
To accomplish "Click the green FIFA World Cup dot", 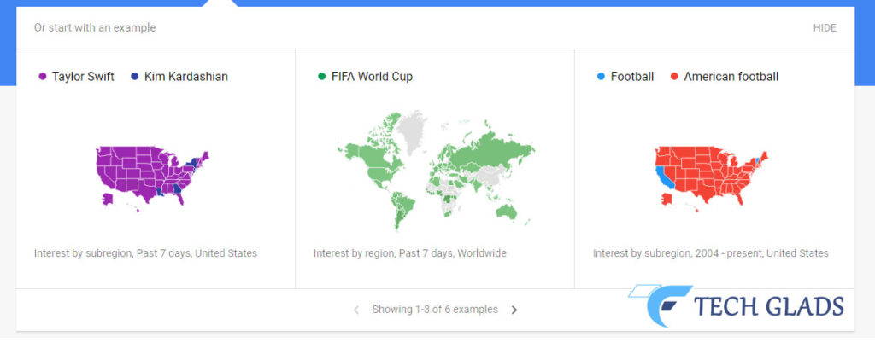I will pyautogui.click(x=322, y=77).
